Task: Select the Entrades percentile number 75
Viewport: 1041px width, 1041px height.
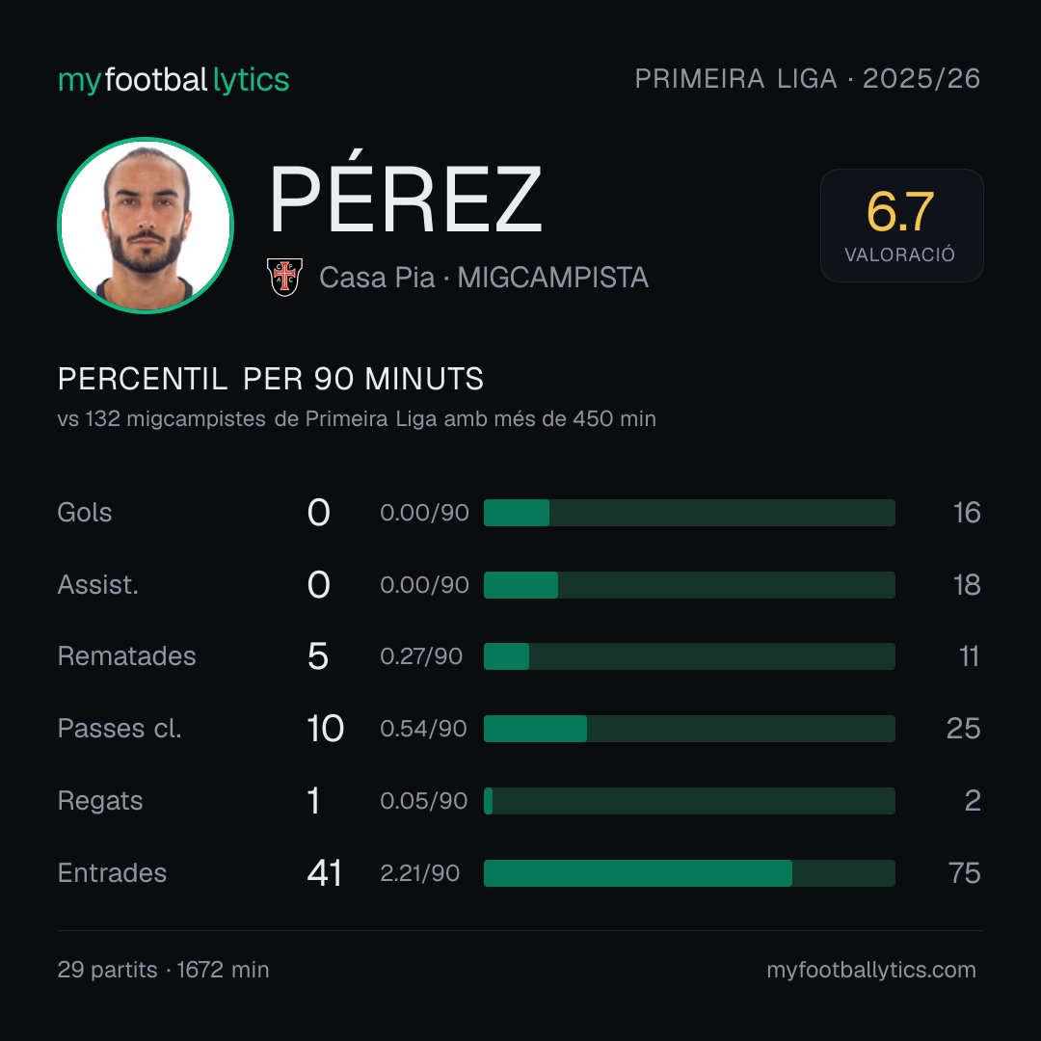Action: pos(965,873)
